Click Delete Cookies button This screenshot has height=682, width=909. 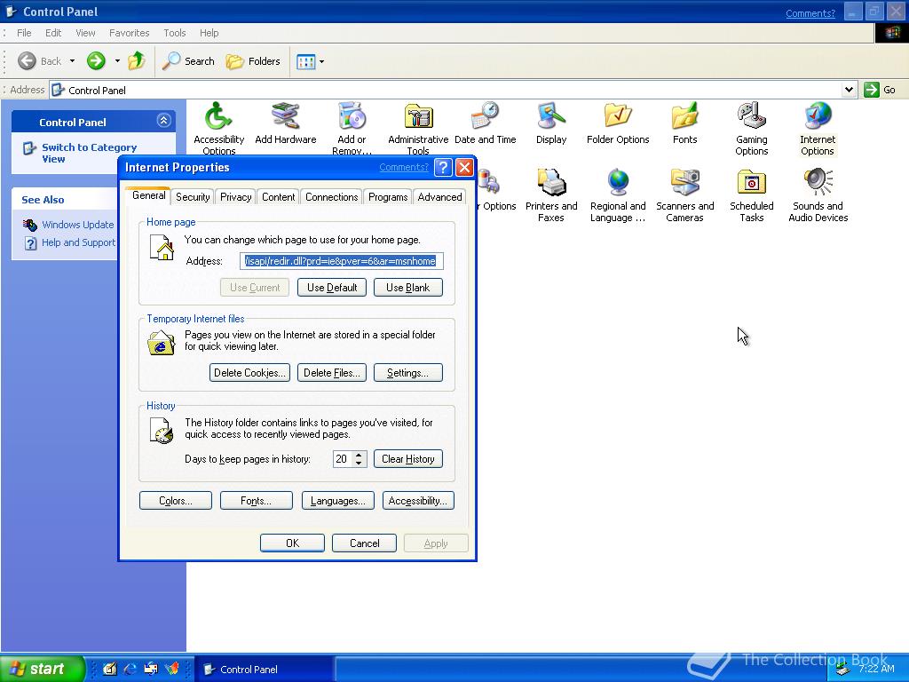(x=249, y=373)
